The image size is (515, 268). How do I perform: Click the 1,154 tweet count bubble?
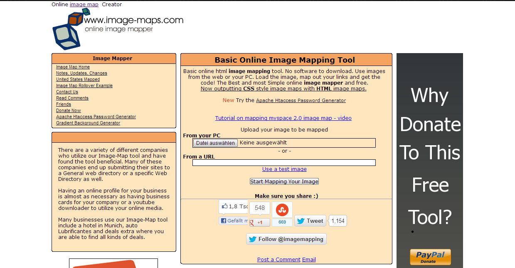coord(338,221)
